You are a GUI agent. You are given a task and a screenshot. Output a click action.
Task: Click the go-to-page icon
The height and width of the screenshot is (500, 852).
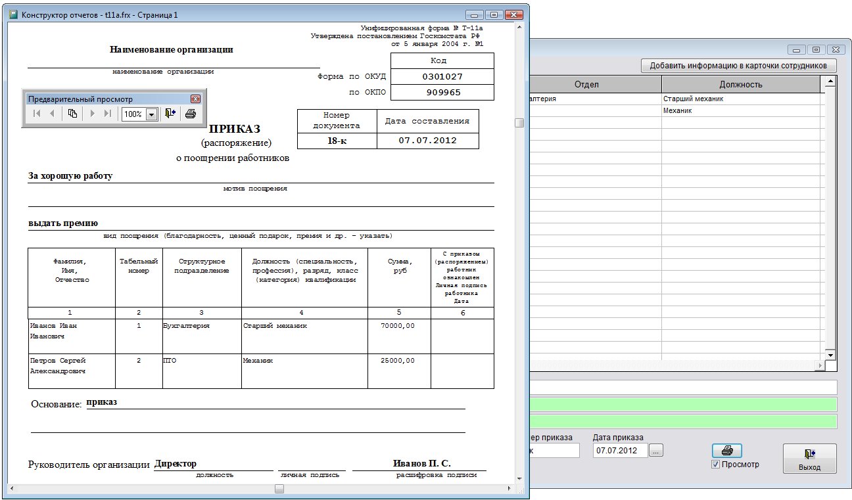click(x=72, y=114)
